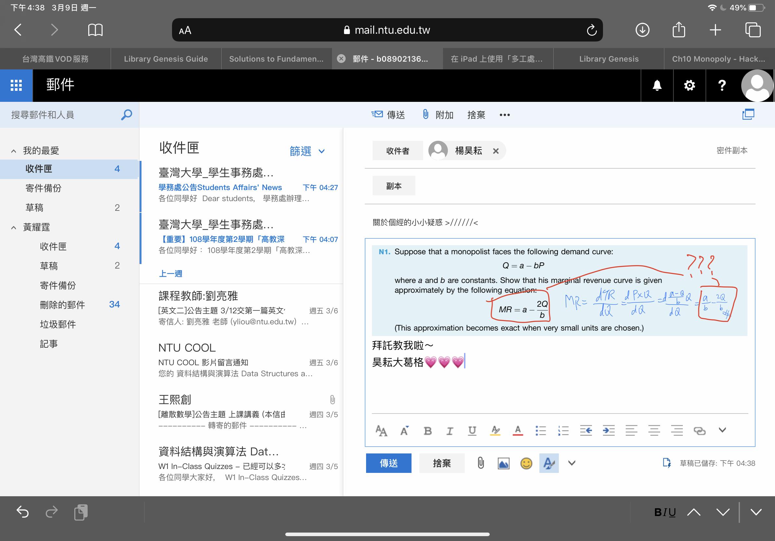Pop out compose window icon
Viewport: 775px width, 541px height.
748,114
